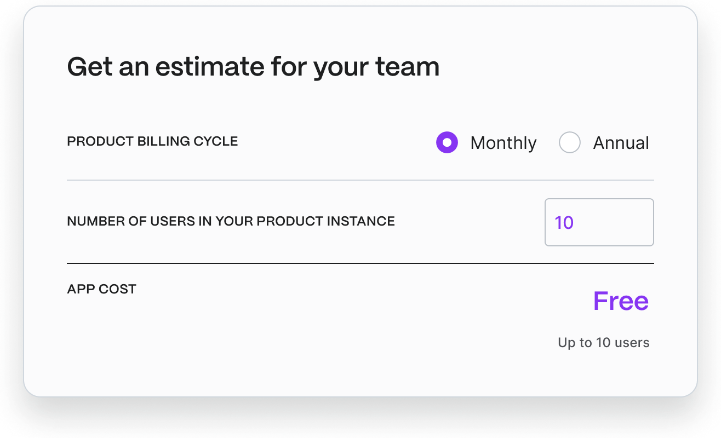Click the Monthly option label text
The image size is (721, 438).
click(x=503, y=143)
